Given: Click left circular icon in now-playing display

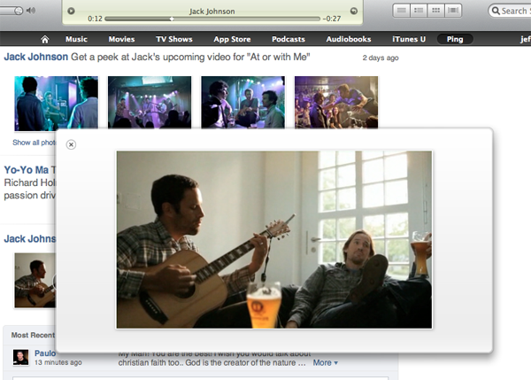Looking at the screenshot, I should 71,12.
